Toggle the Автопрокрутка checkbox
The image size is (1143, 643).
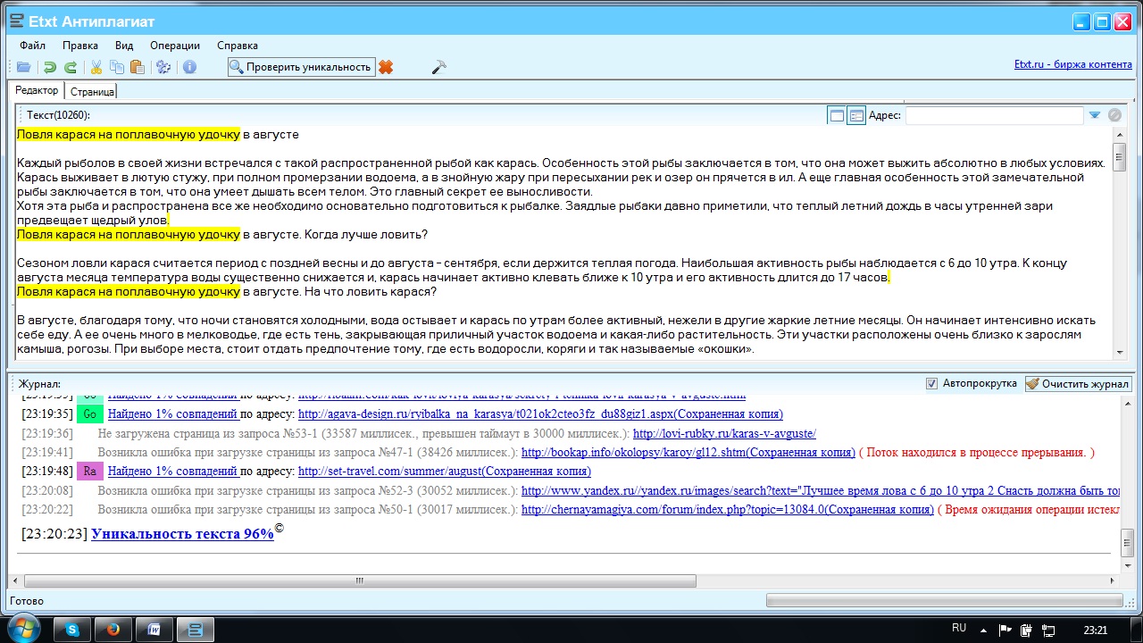933,384
